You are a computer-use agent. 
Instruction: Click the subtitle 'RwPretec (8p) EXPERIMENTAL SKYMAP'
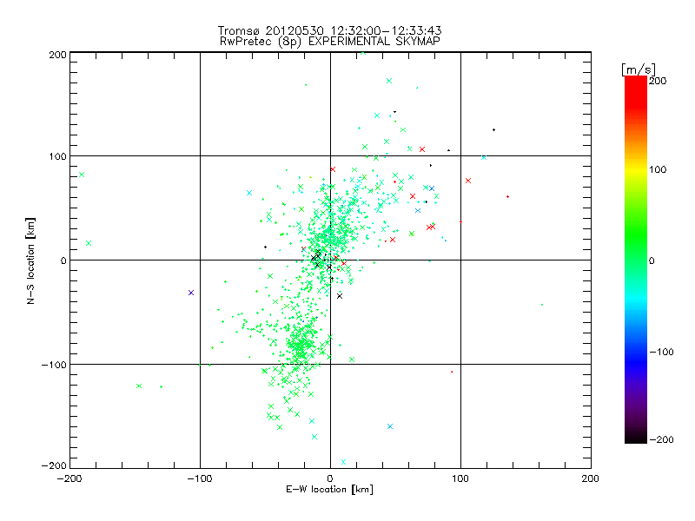tap(330, 42)
